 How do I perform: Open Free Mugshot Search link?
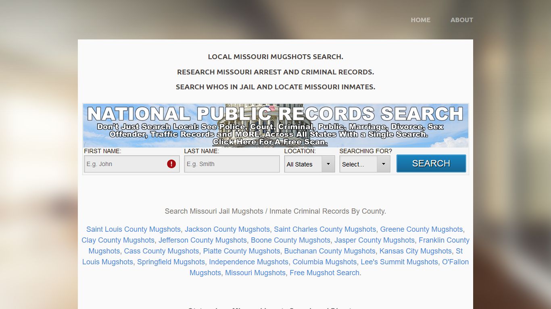click(x=324, y=273)
